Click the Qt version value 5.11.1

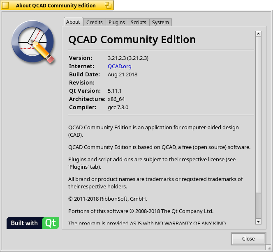coord(115,91)
